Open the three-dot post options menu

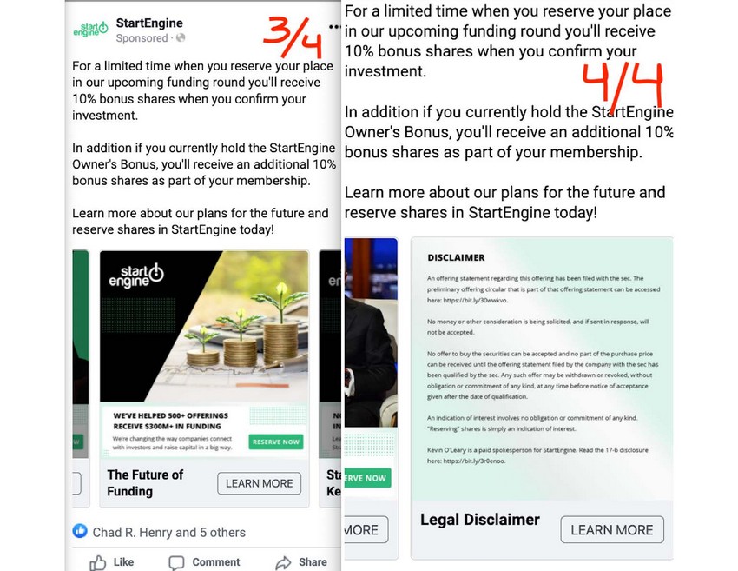(334, 27)
